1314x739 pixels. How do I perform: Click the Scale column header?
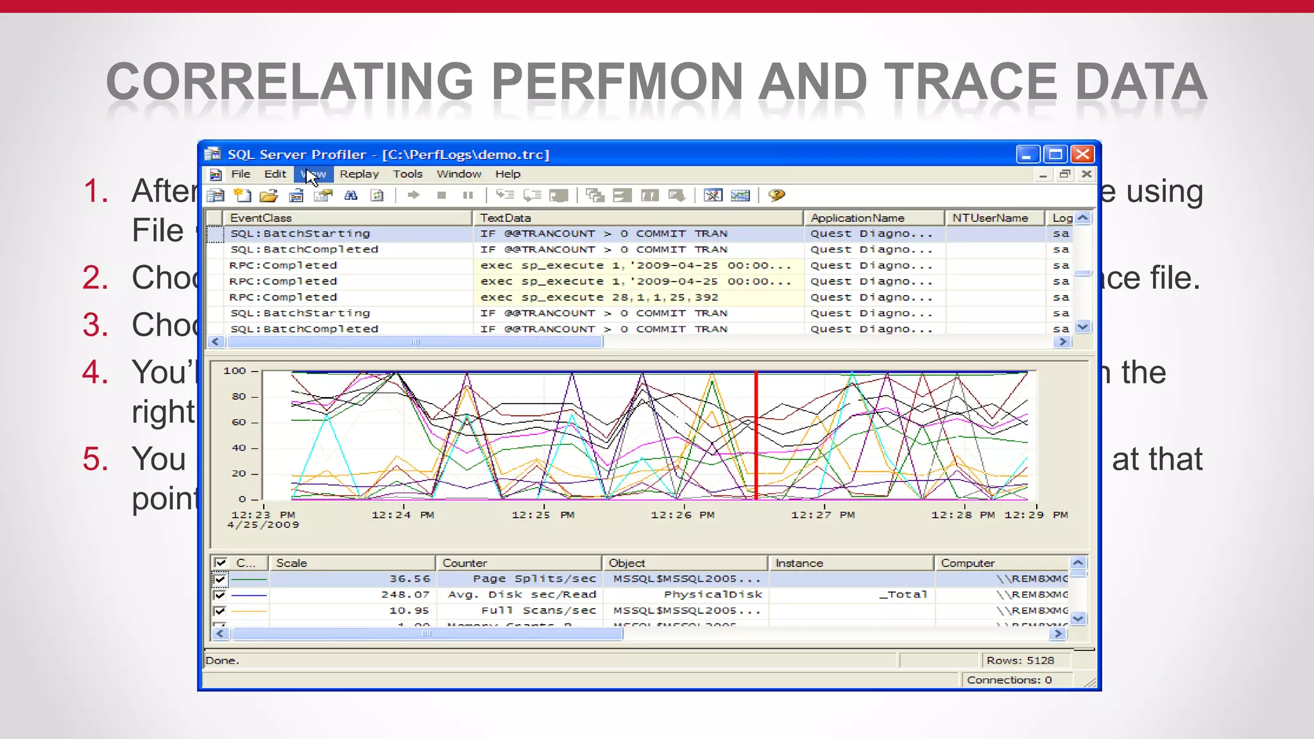tap(352, 563)
